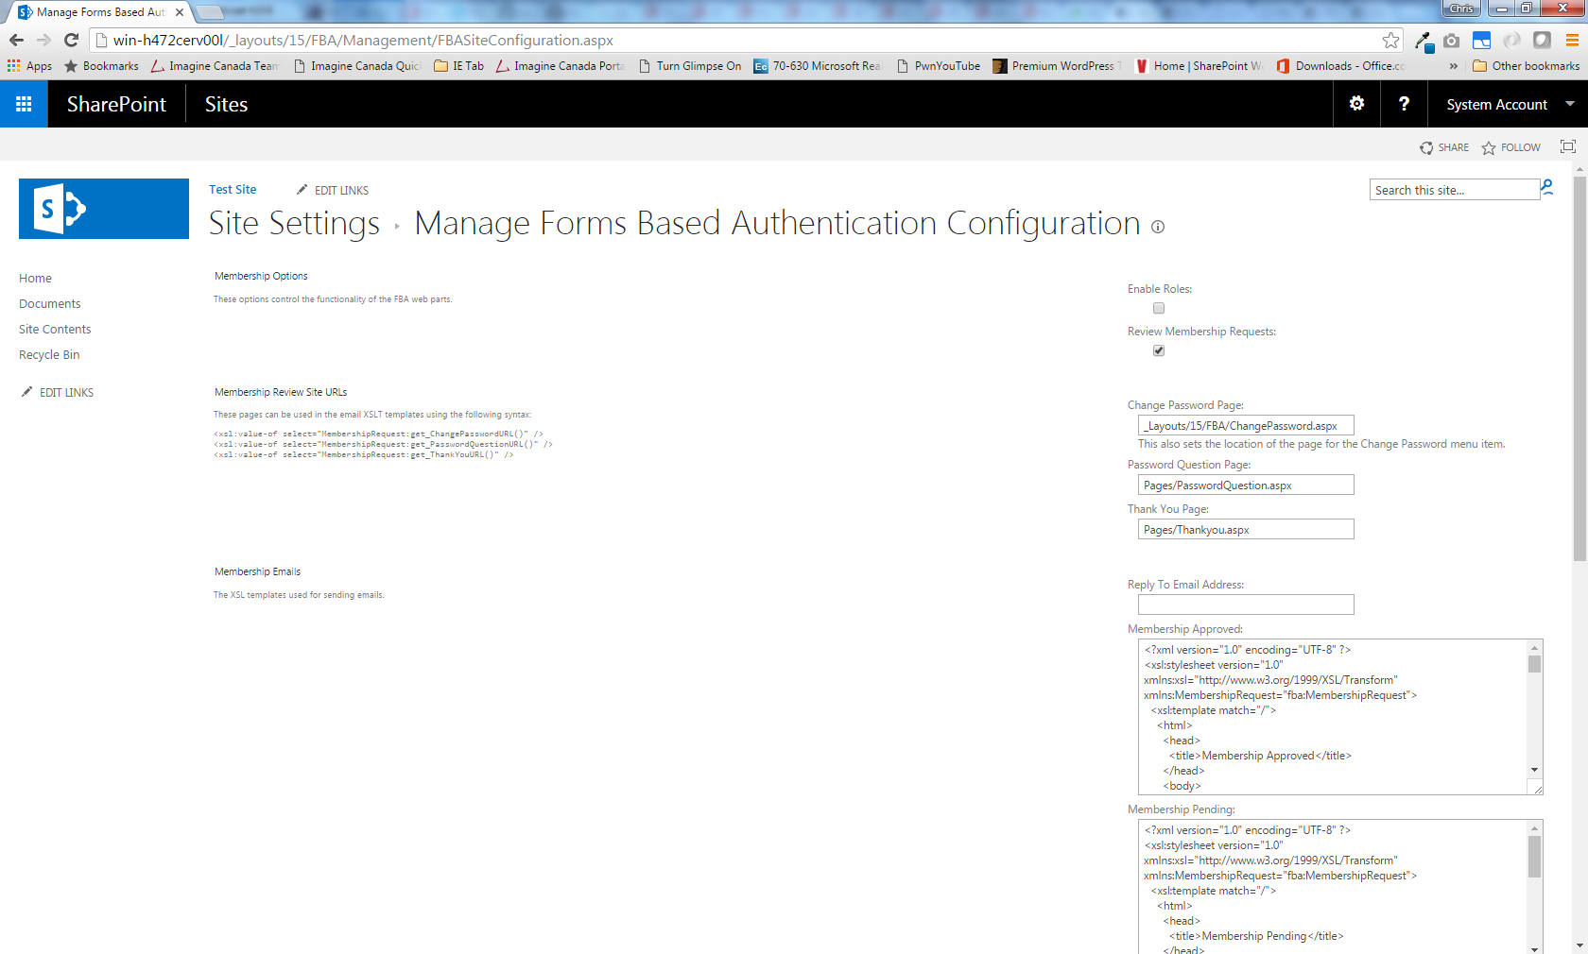Open the Other bookmarks folder
Screen dimensions: 1588x954
[1526, 66]
